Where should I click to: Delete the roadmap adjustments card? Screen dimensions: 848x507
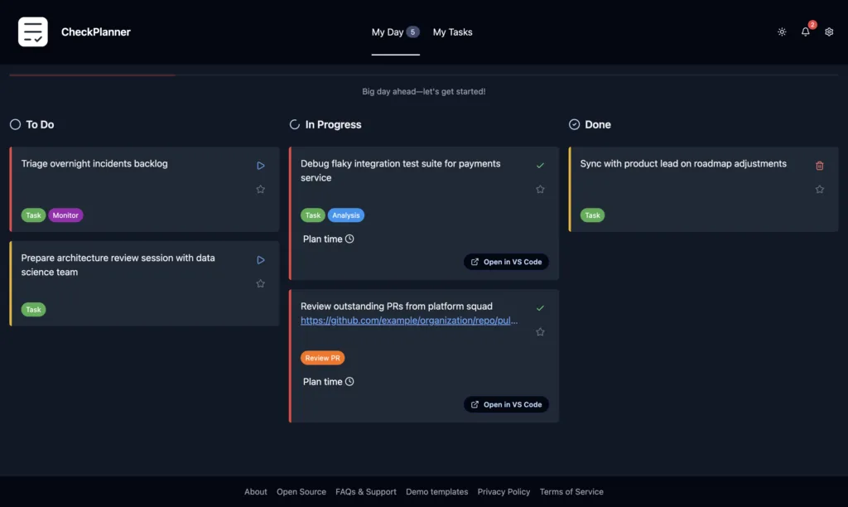point(820,165)
